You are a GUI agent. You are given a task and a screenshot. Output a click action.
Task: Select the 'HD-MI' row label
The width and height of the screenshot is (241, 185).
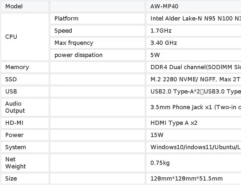tap(14, 123)
